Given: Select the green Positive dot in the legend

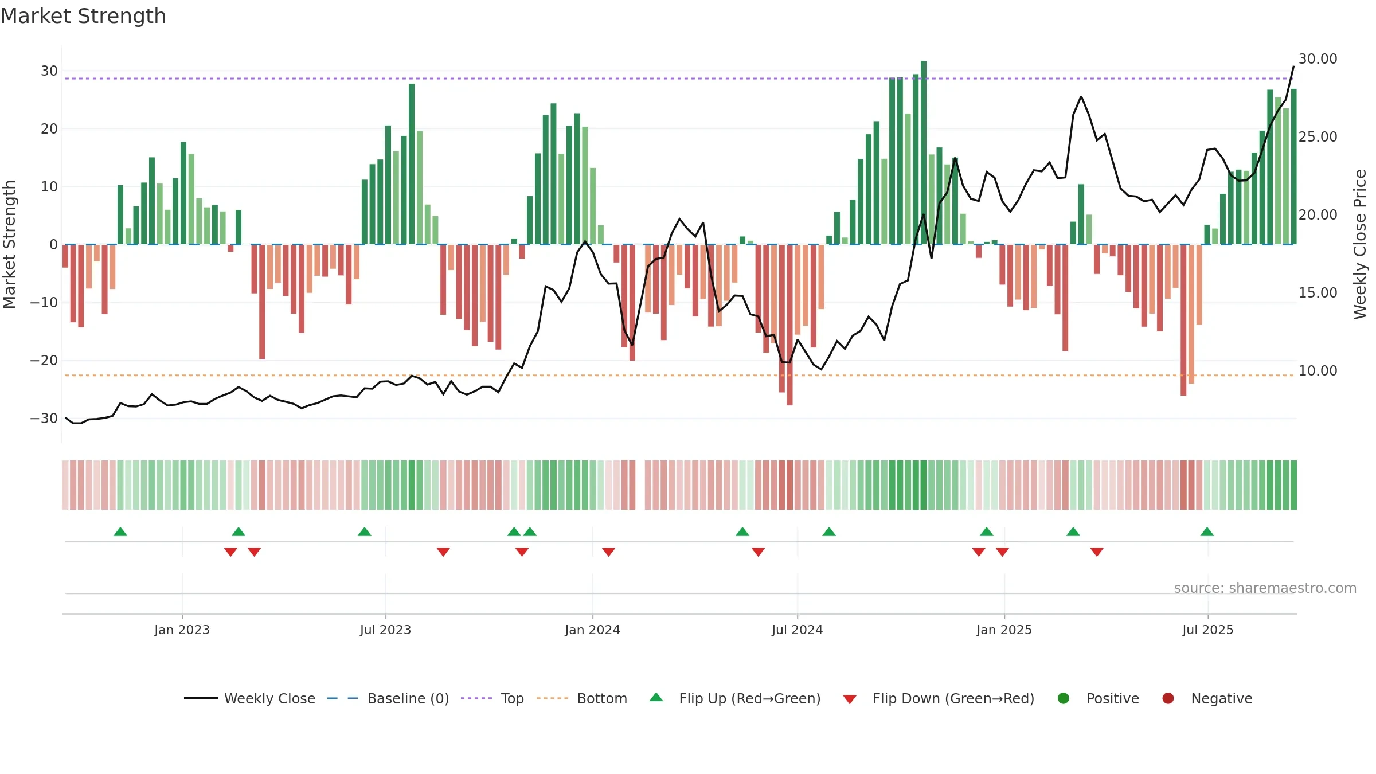Looking at the screenshot, I should pos(1064,698).
